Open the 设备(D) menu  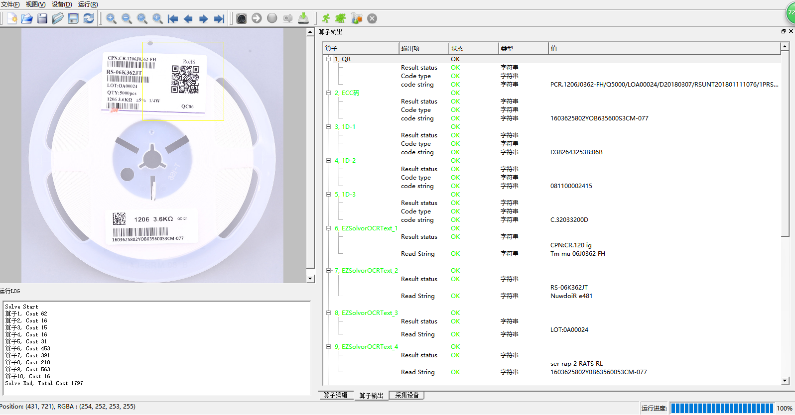point(62,4)
